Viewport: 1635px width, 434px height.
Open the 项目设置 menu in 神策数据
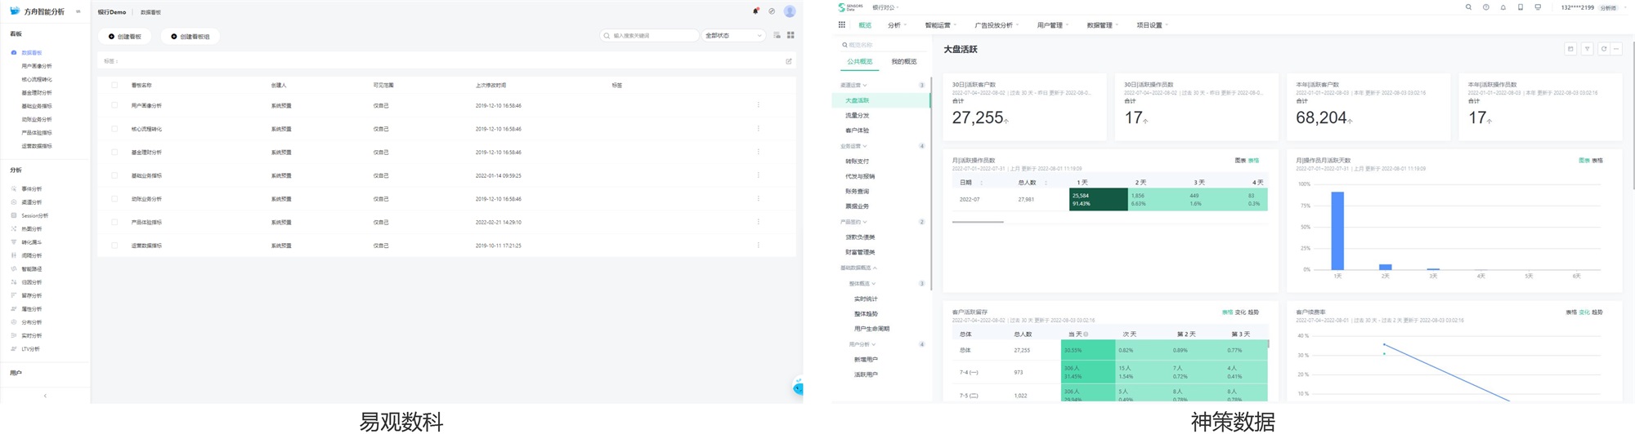pyautogui.click(x=1152, y=25)
